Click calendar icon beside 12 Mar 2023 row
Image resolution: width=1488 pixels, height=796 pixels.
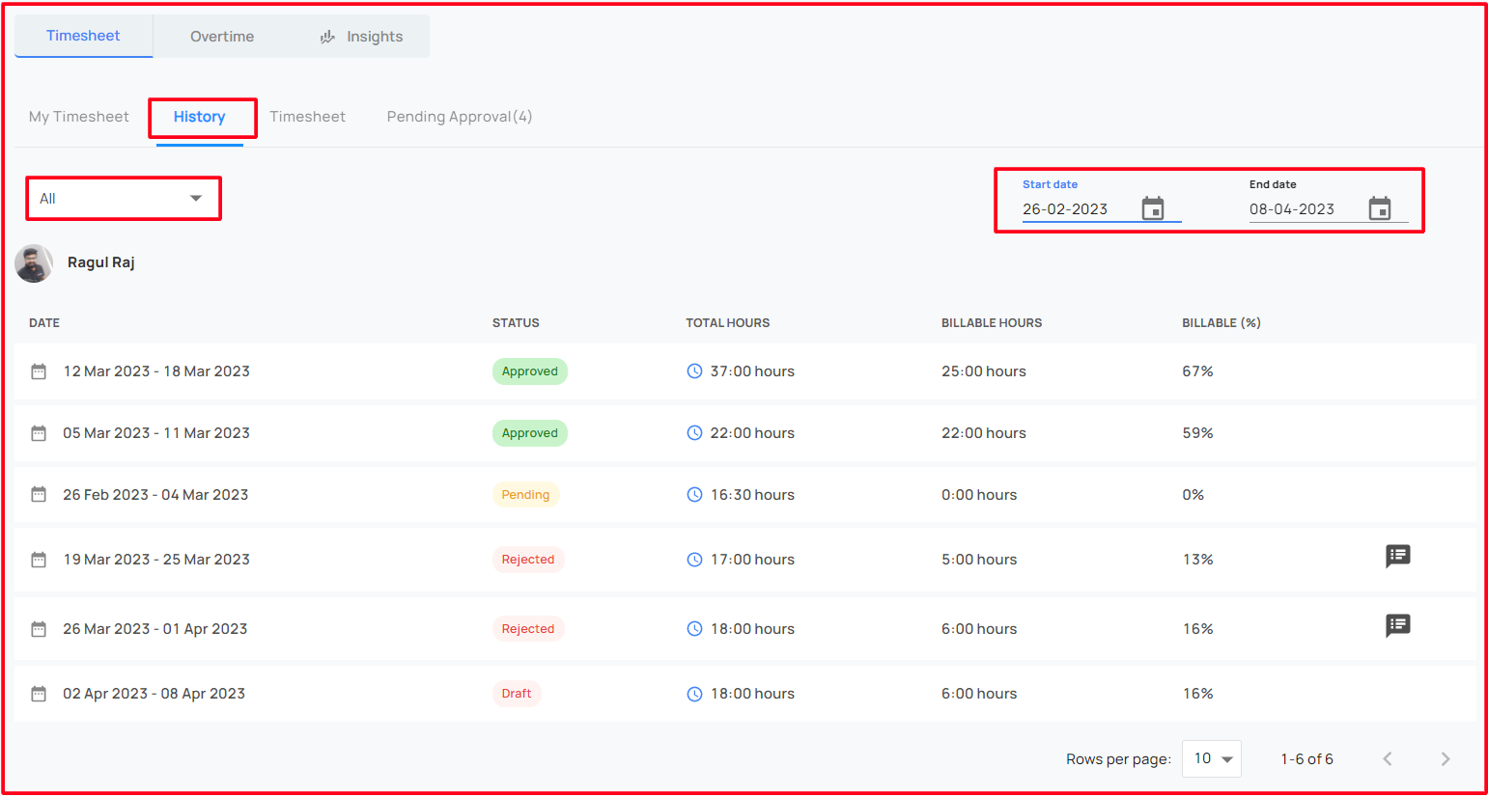(x=39, y=371)
